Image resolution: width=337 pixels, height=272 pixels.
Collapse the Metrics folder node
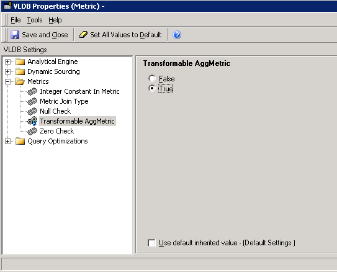(7, 82)
